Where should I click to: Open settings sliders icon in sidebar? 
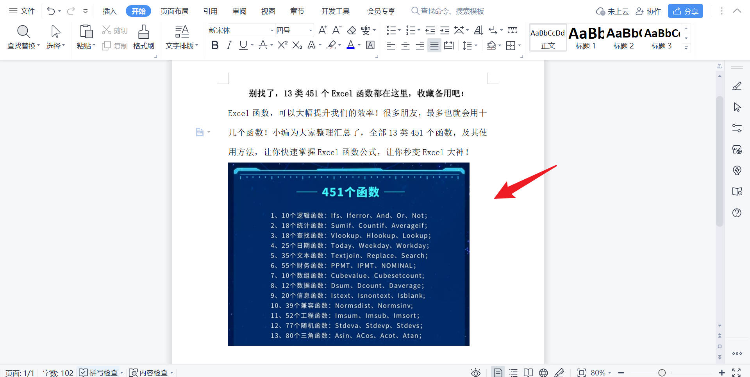point(737,128)
